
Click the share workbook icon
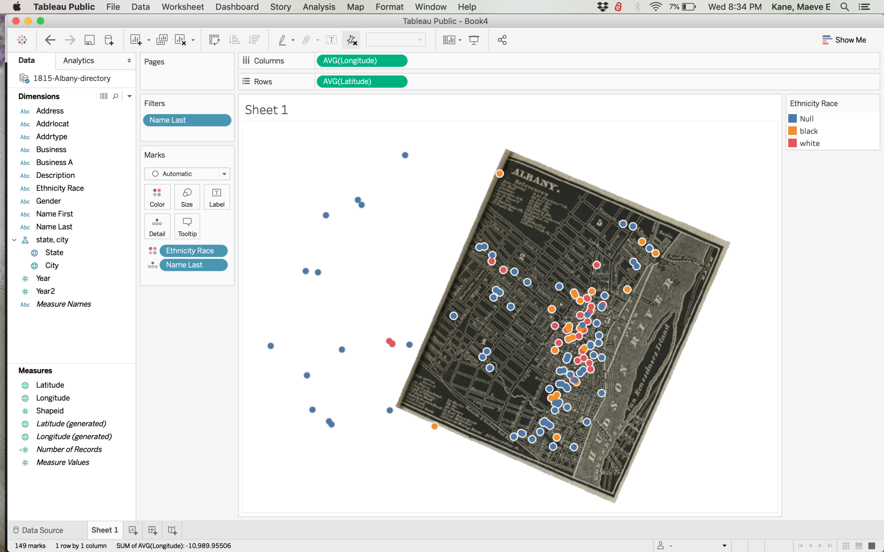tap(502, 40)
